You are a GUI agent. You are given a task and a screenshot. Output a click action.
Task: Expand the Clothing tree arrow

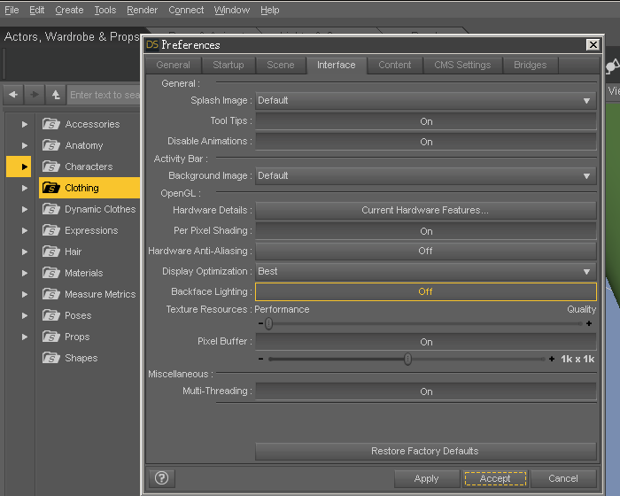click(25, 188)
